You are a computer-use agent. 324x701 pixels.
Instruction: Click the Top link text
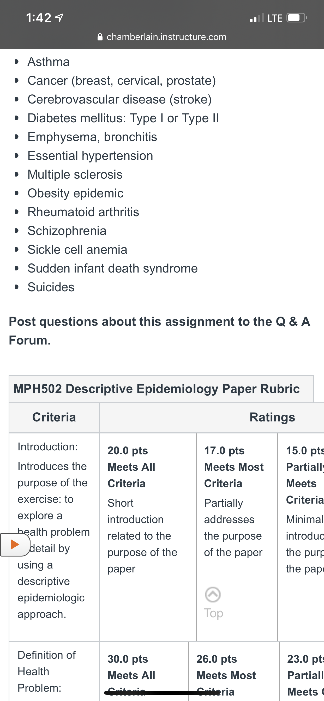click(213, 613)
